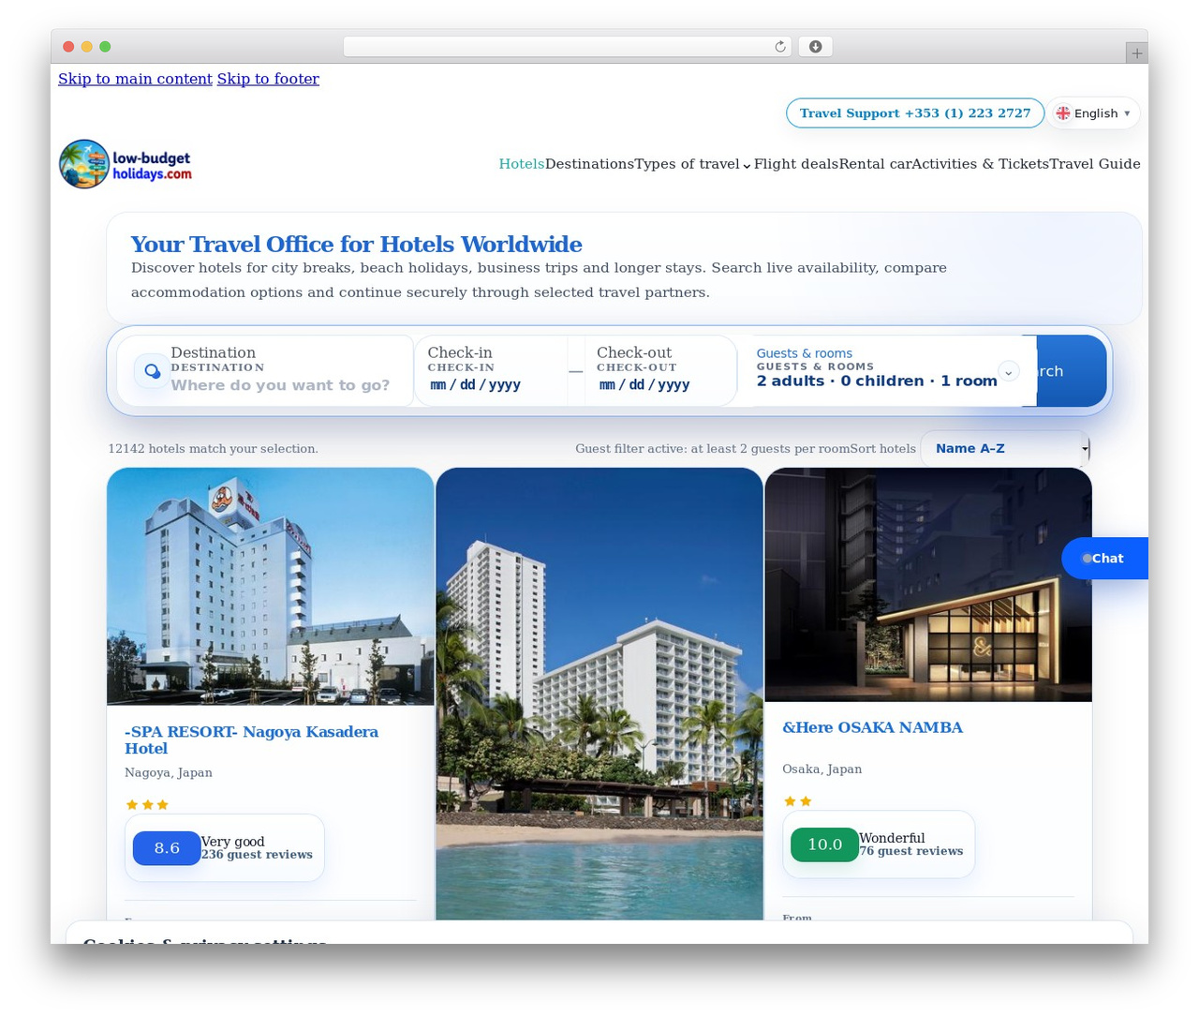Click the blue search button

point(1072,371)
